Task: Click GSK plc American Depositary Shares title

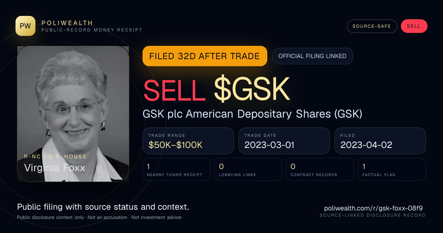Action: [x=252, y=114]
